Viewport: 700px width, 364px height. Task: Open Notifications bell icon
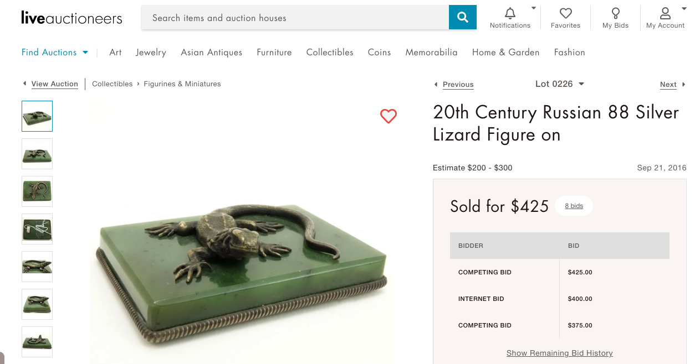coord(510,13)
